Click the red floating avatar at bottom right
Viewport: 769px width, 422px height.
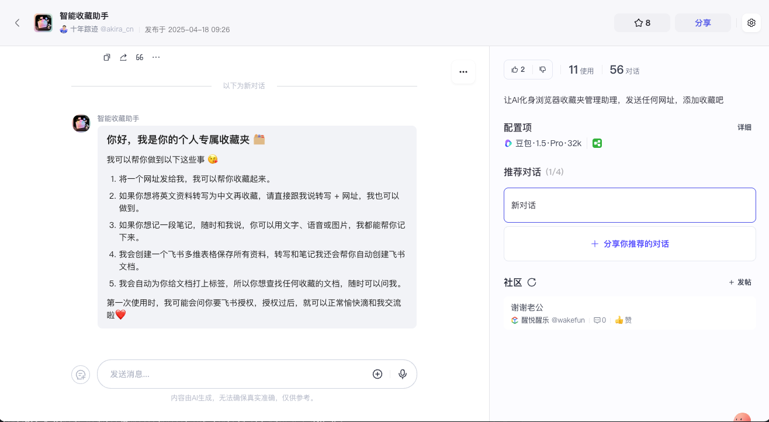tap(742, 417)
